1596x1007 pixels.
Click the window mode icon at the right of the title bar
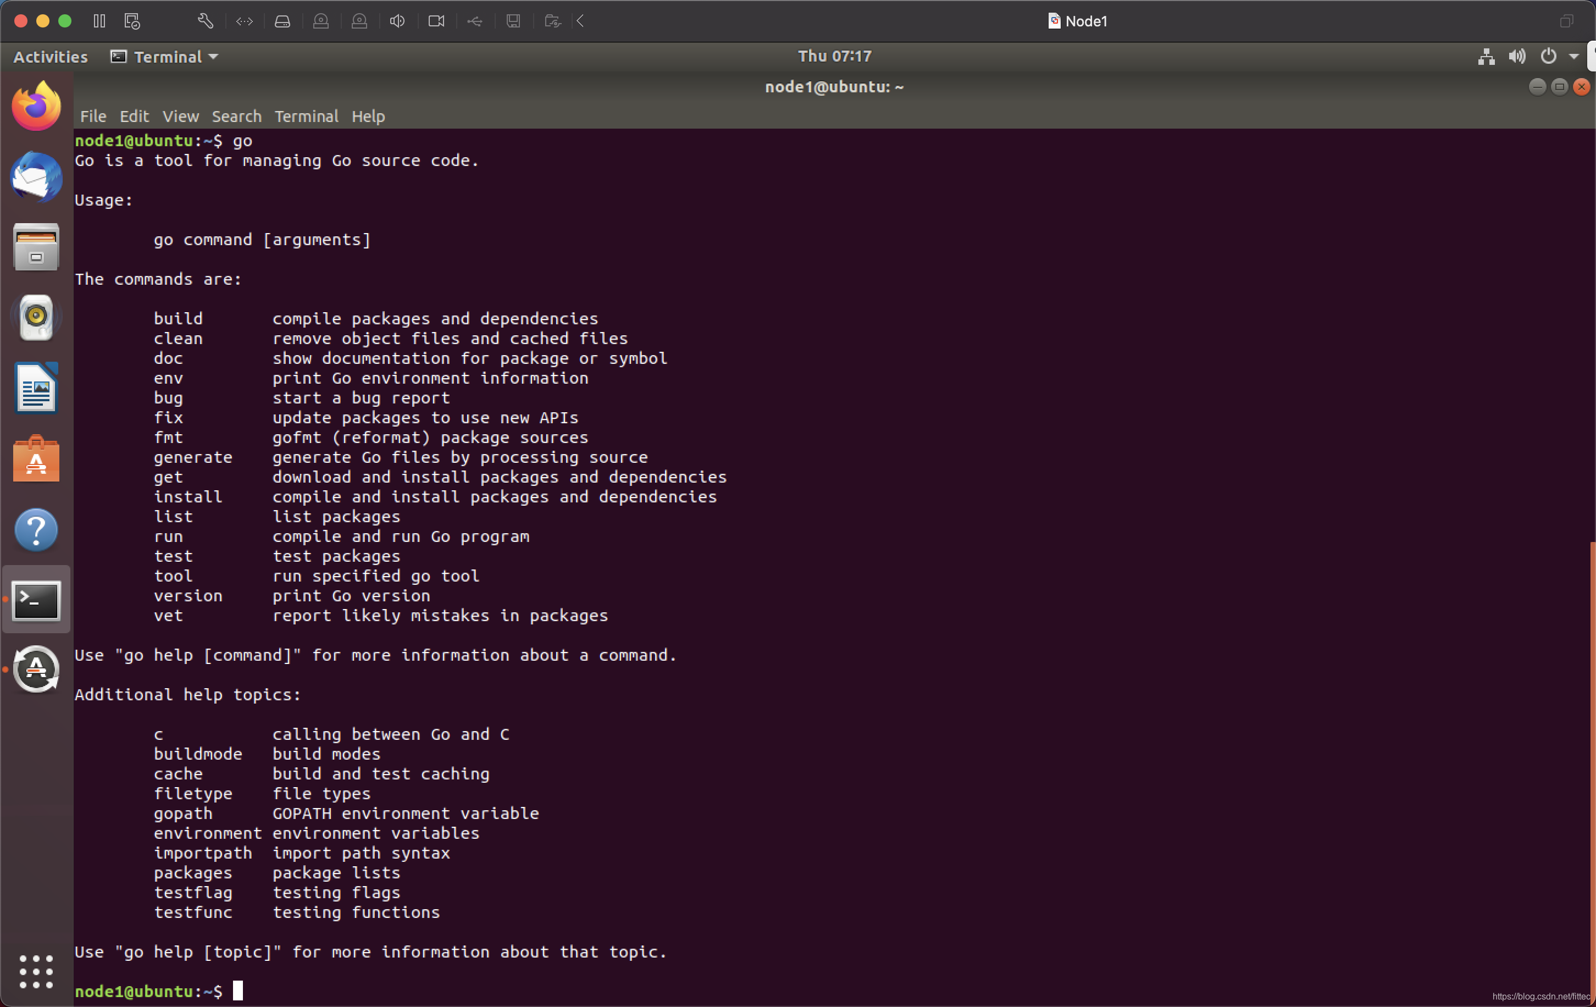pyautogui.click(x=1566, y=21)
